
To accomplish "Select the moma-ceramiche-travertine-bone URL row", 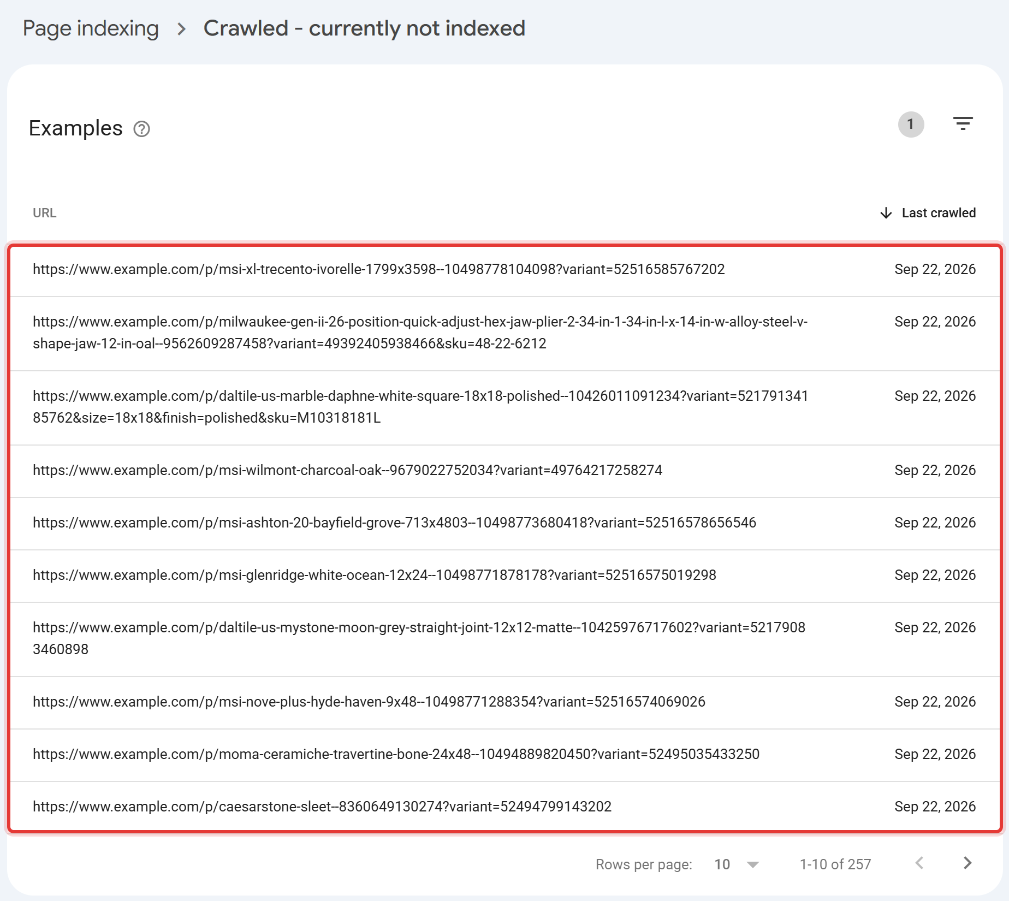I will [505, 755].
